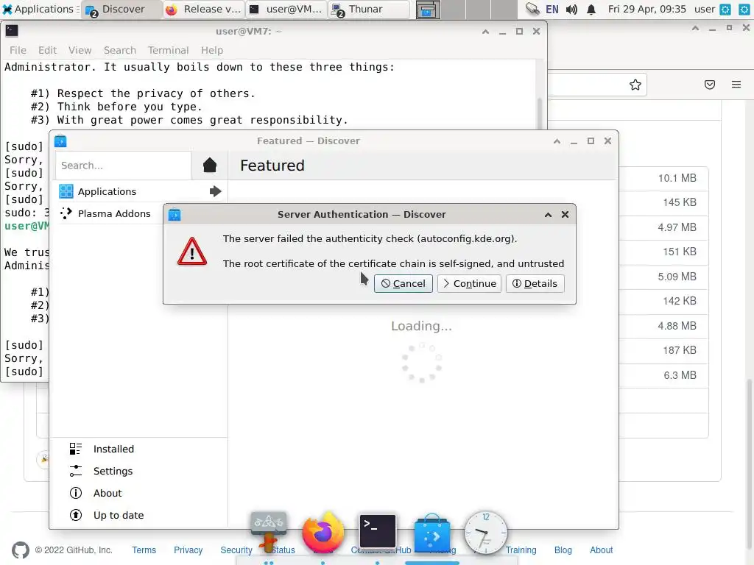Click the red warning triangle icon
This screenshot has width=754, height=565.
192,252
